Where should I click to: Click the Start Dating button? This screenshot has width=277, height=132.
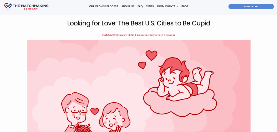(x=251, y=6)
